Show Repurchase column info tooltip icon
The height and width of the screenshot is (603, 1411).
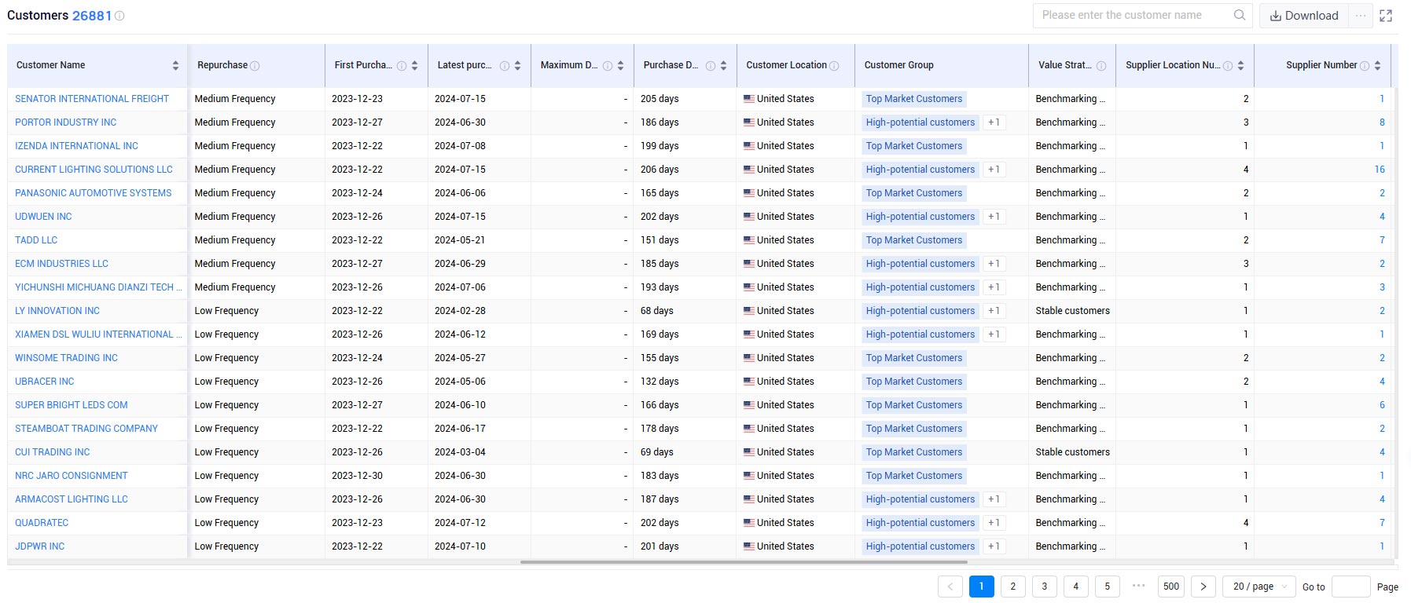click(x=255, y=66)
